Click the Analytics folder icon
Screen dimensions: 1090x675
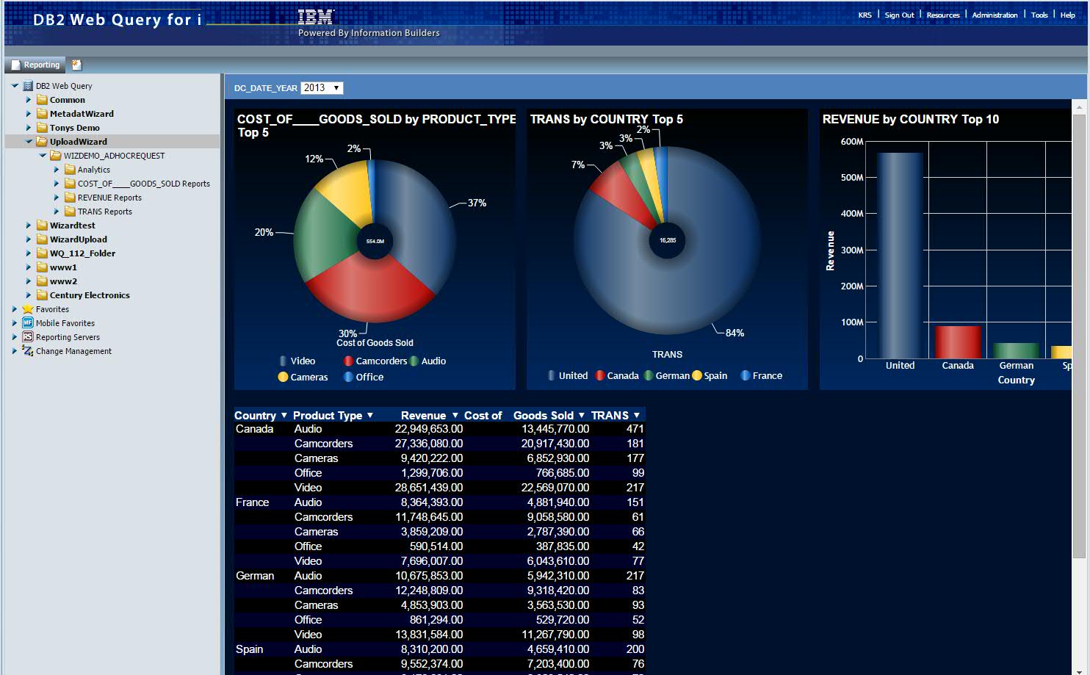pos(70,170)
